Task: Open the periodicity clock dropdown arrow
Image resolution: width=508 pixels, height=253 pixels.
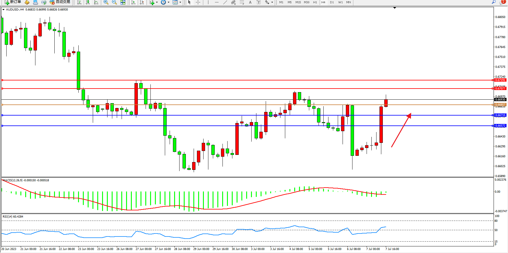Action: click(x=168, y=2)
